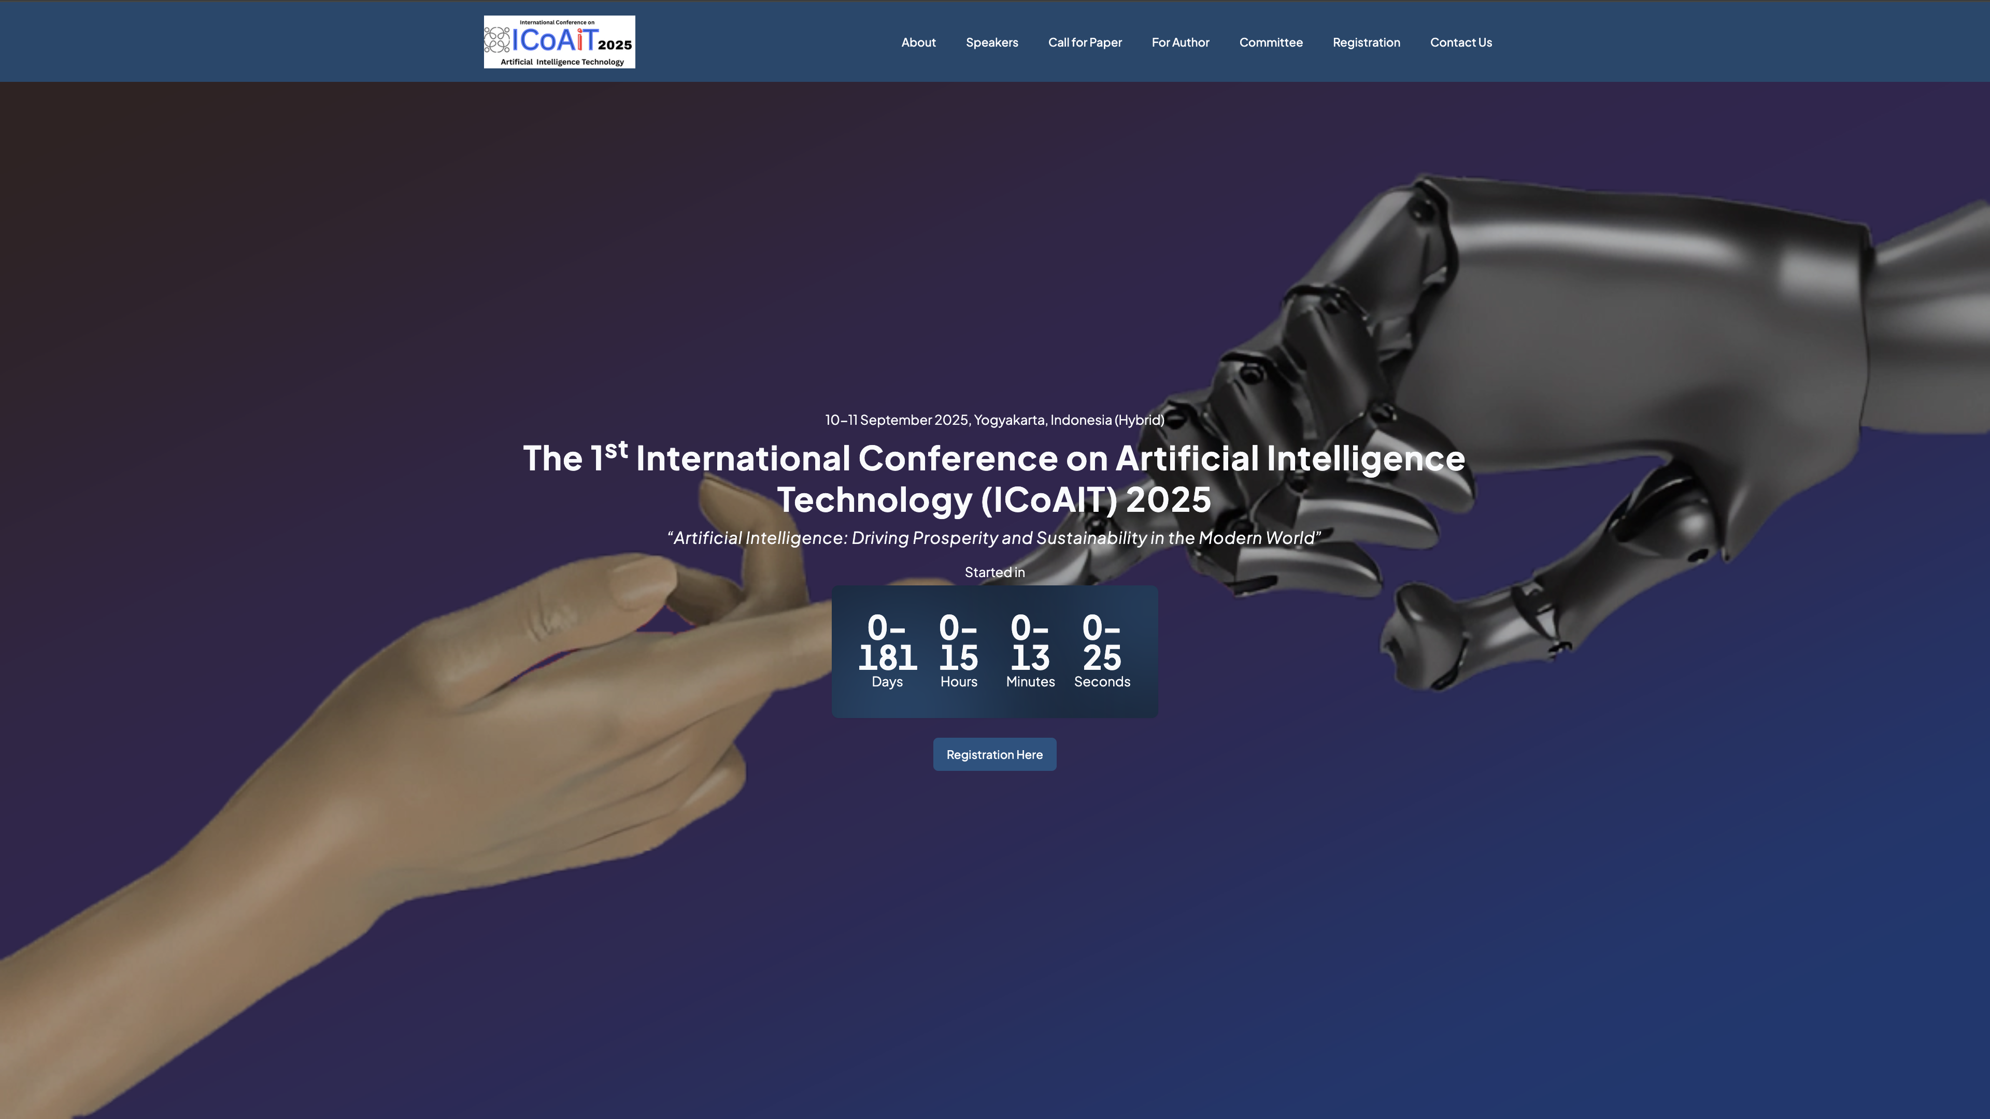
Task: Click the Seconds countdown value
Action: tap(1102, 642)
